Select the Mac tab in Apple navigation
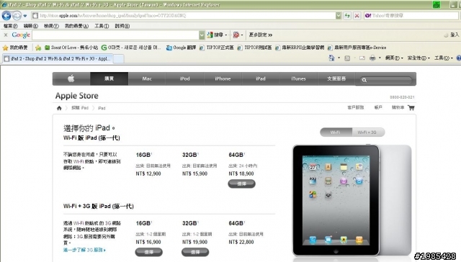The width and height of the screenshot is (461, 262). [x=147, y=78]
